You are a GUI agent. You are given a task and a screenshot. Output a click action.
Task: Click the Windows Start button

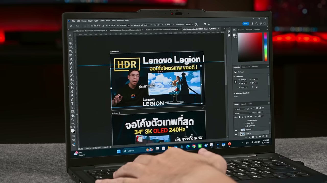119,151
